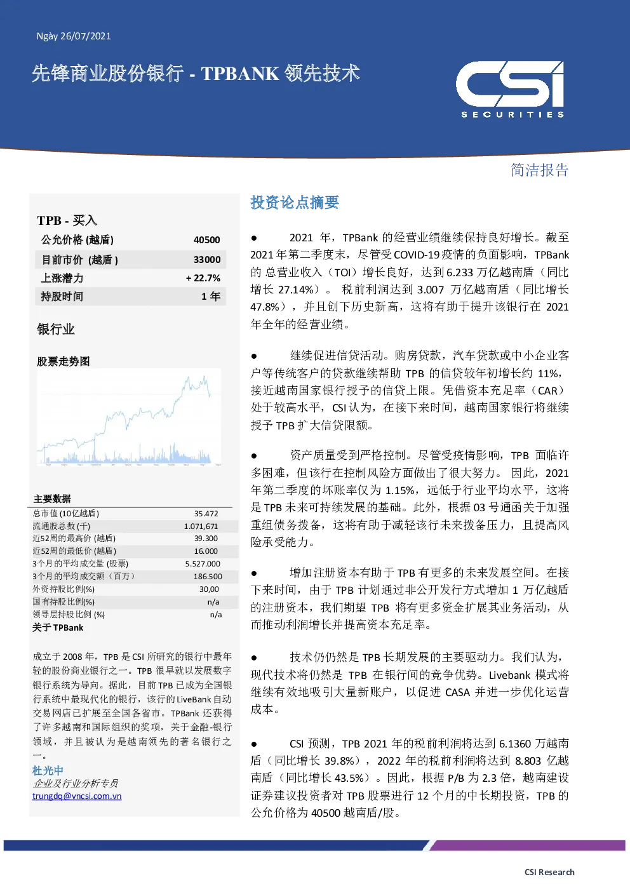Select the foreign ownership value 30,00
The width and height of the screenshot is (630, 891).
point(209,589)
